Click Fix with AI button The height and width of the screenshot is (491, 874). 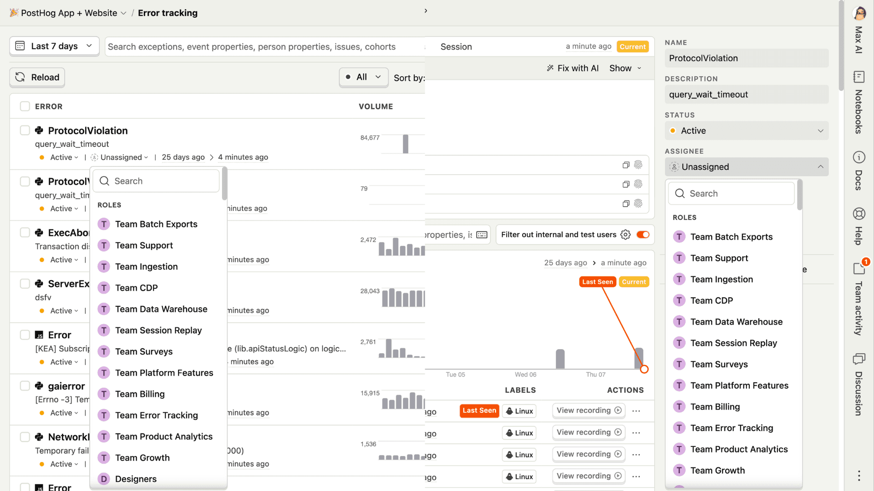pyautogui.click(x=573, y=68)
